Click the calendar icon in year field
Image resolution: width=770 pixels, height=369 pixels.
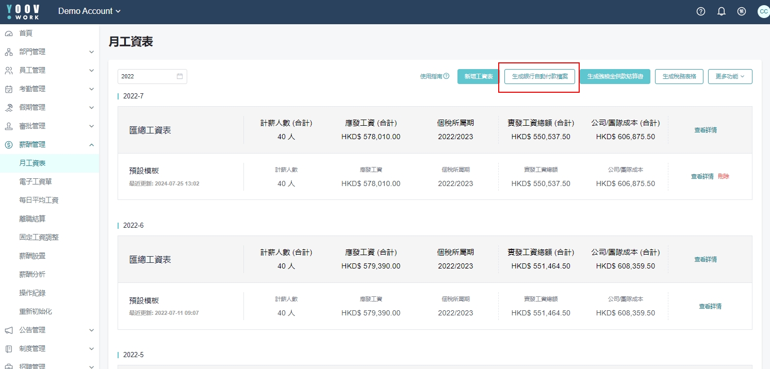point(180,76)
